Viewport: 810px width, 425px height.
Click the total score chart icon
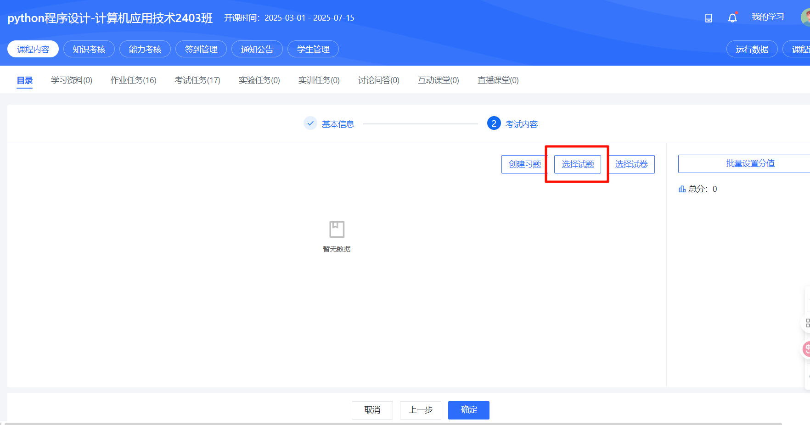tap(682, 189)
